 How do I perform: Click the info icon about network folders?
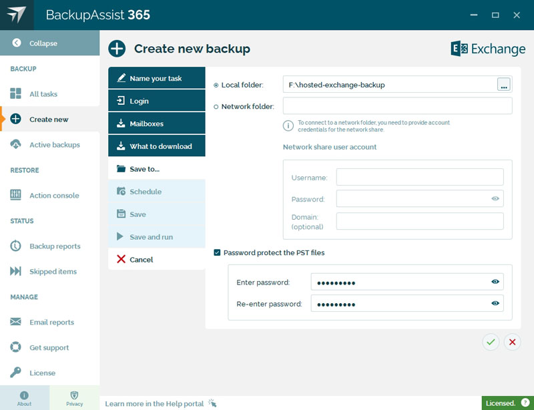[288, 126]
